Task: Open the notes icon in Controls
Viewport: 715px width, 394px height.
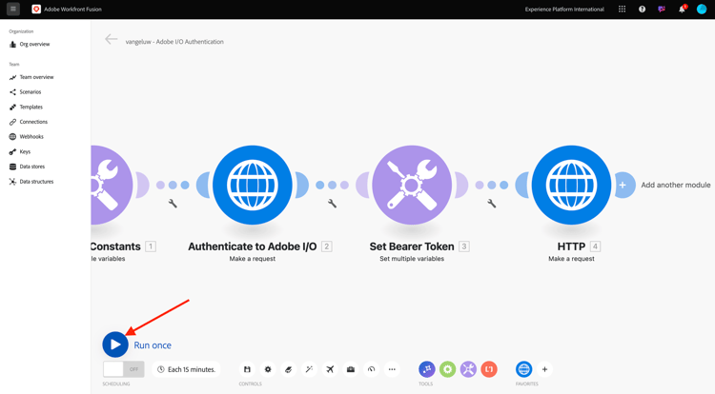Action: tap(288, 369)
